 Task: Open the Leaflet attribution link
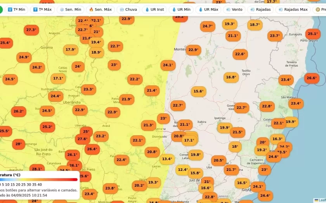(x=322, y=200)
